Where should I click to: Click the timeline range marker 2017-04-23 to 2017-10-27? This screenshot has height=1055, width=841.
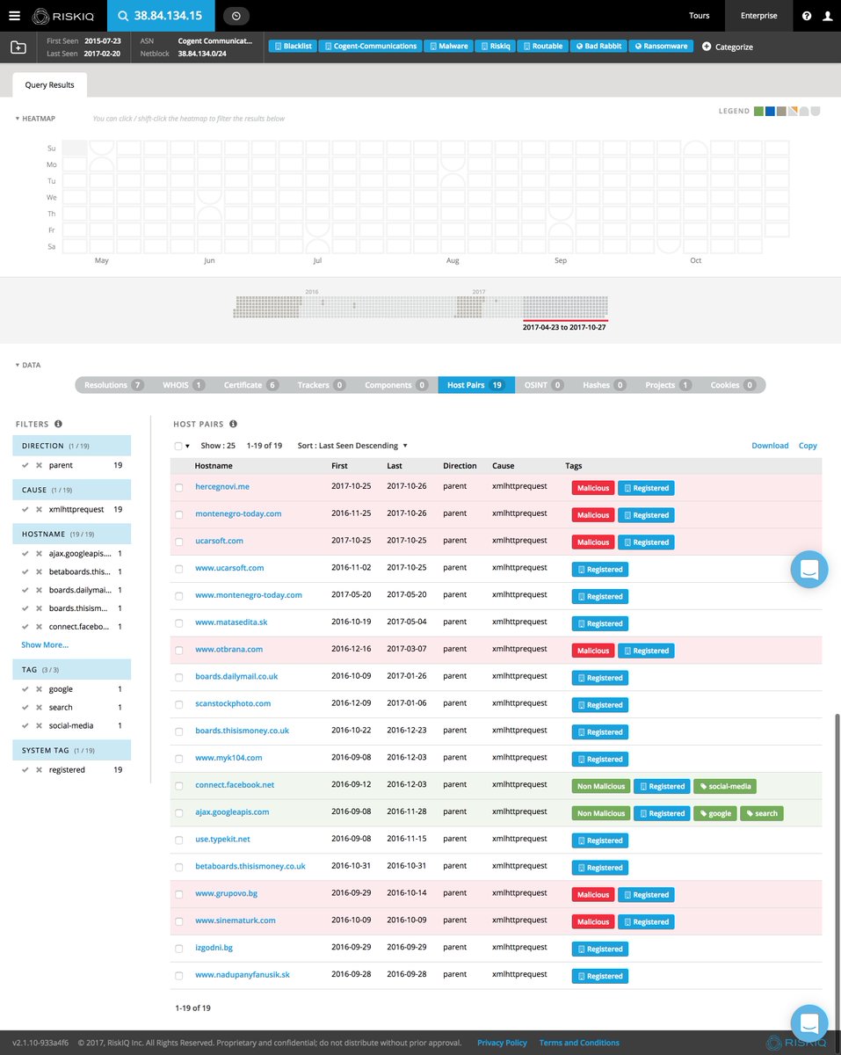564,326
